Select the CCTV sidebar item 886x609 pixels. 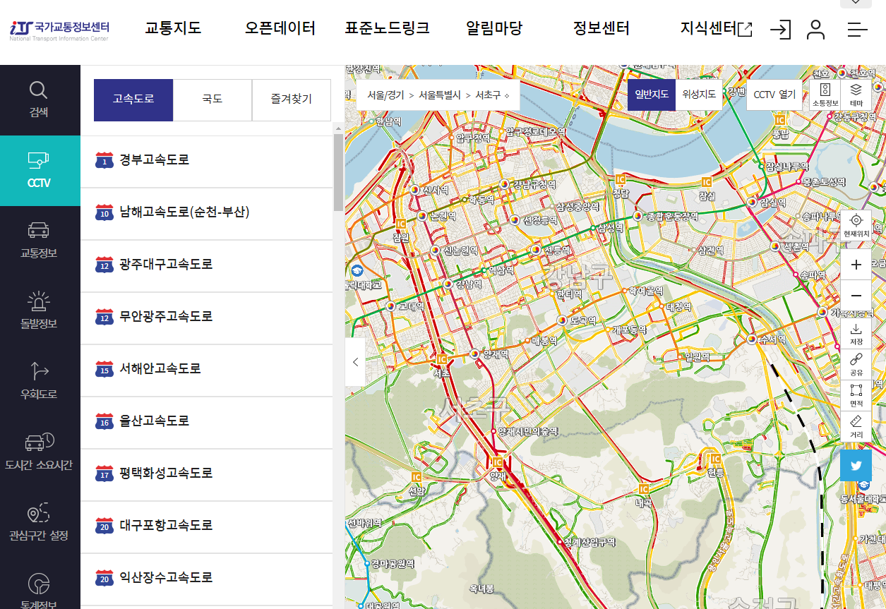(x=40, y=171)
